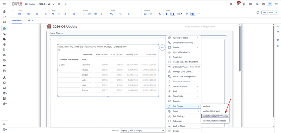Switch to the Overview page tab
Screen dimensions: 281x133
click(17, 20)
